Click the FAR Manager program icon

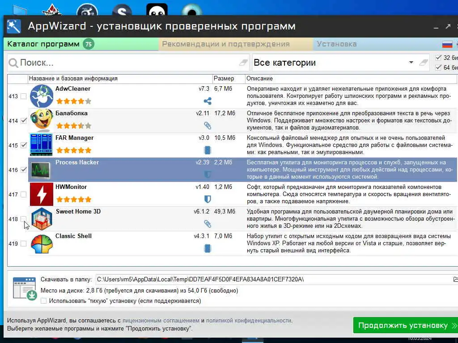tap(41, 145)
